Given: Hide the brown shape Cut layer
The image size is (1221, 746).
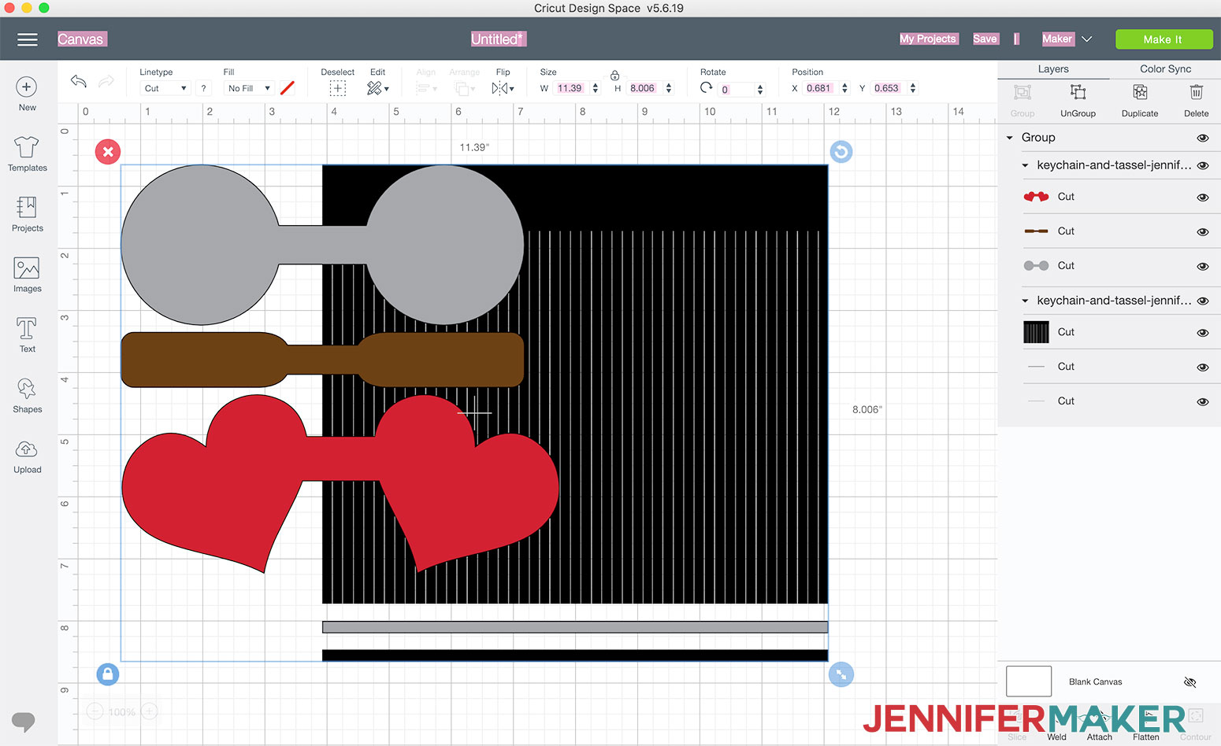Looking at the screenshot, I should point(1203,232).
